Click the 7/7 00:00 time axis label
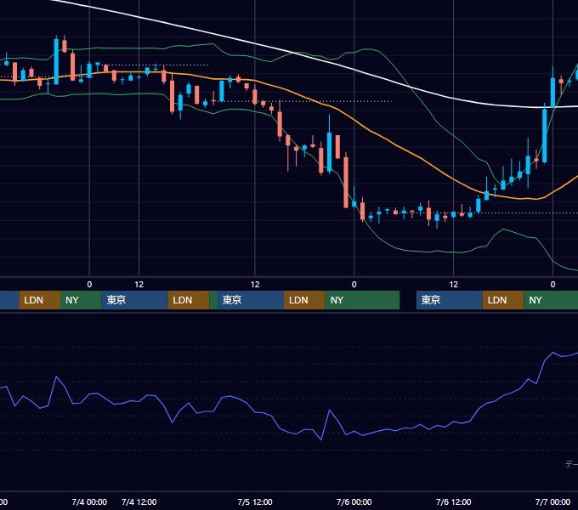Image resolution: width=578 pixels, height=510 pixels. click(552, 501)
